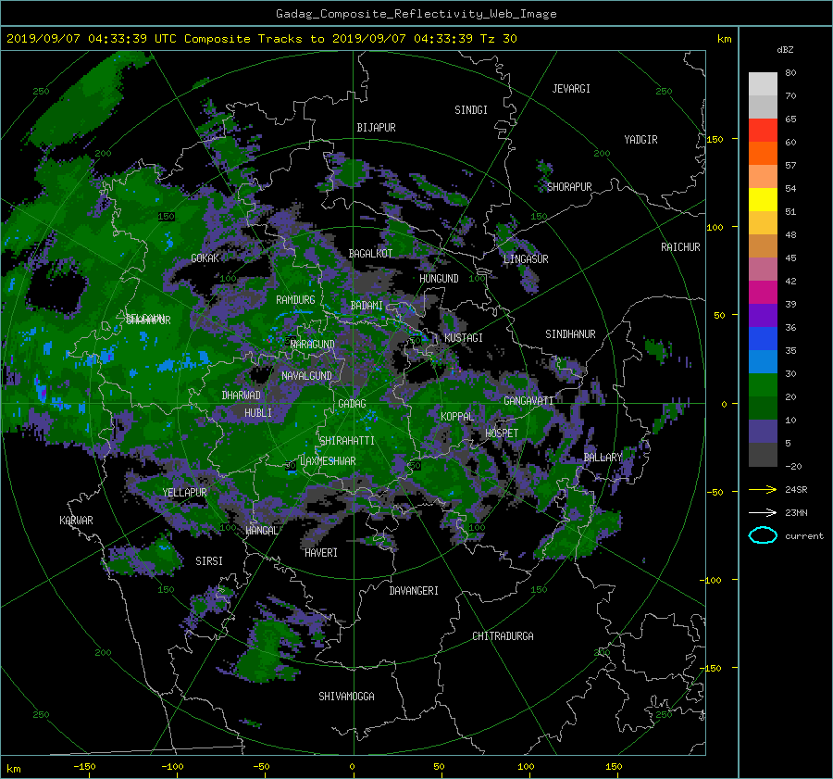Click the cyan current-track ellipse icon

coord(763,535)
